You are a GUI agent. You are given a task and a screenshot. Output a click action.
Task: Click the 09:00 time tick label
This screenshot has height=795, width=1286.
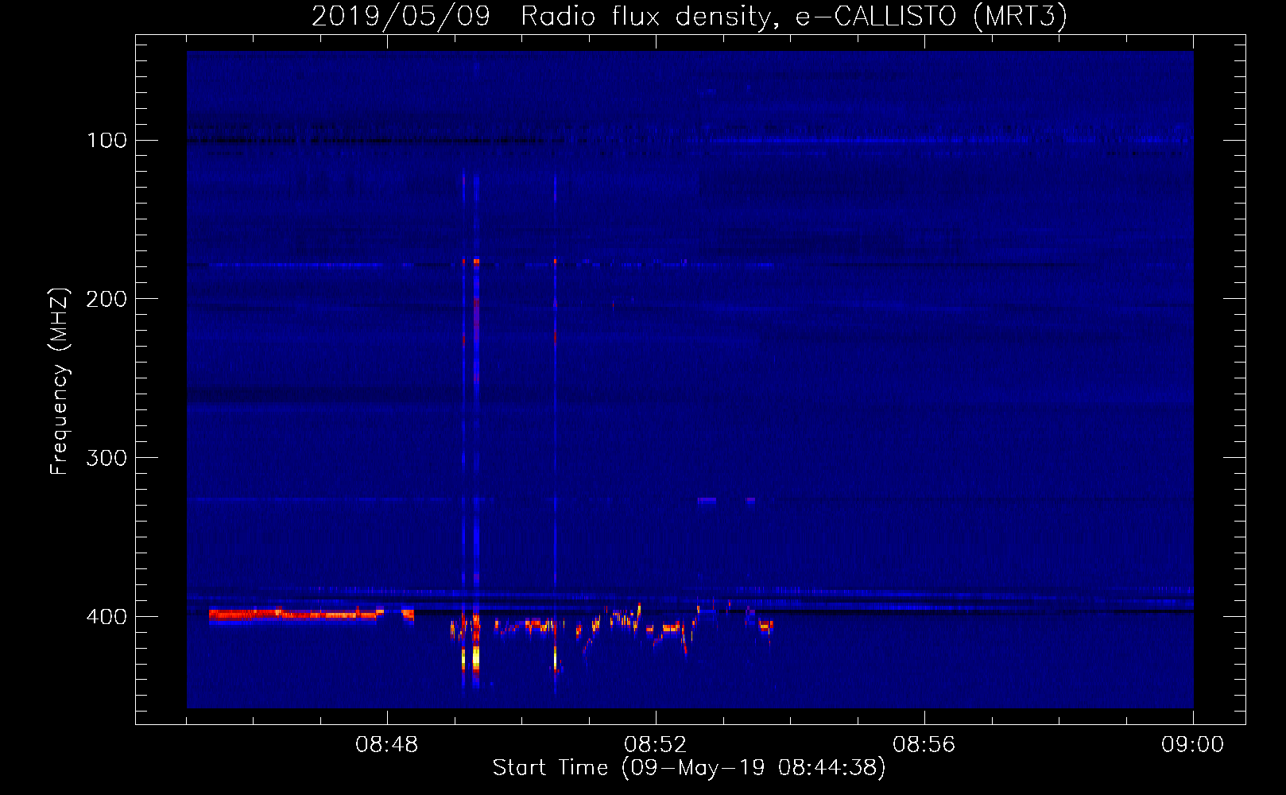[1193, 745]
